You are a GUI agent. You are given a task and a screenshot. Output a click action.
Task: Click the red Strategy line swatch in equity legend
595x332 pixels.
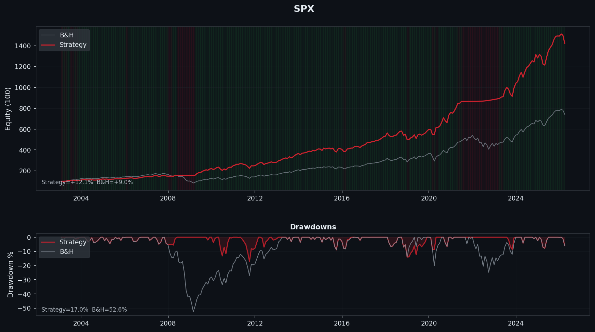48,45
